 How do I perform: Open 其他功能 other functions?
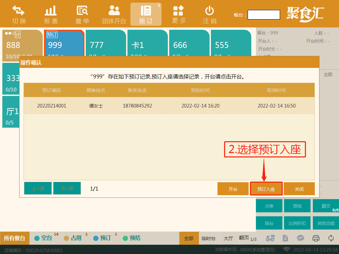pyautogui.click(x=326, y=223)
